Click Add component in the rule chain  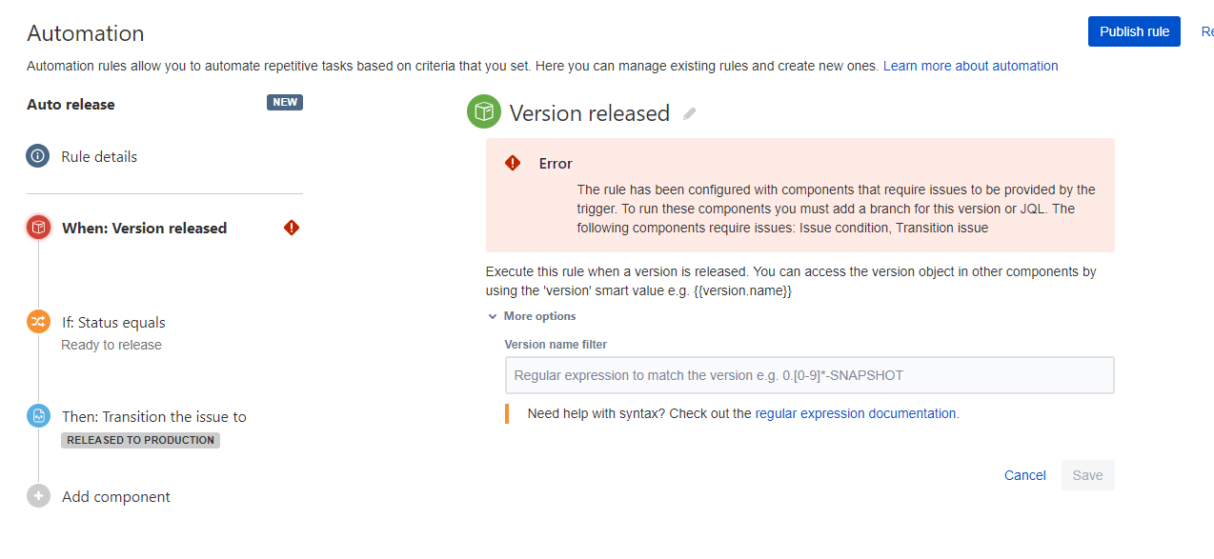coord(116,497)
